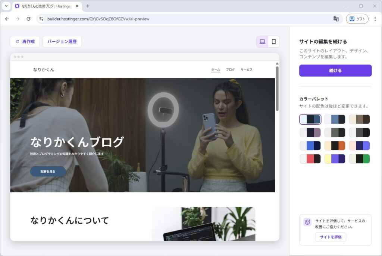
Task: Open the site information icon in address bar
Action: click(x=41, y=19)
